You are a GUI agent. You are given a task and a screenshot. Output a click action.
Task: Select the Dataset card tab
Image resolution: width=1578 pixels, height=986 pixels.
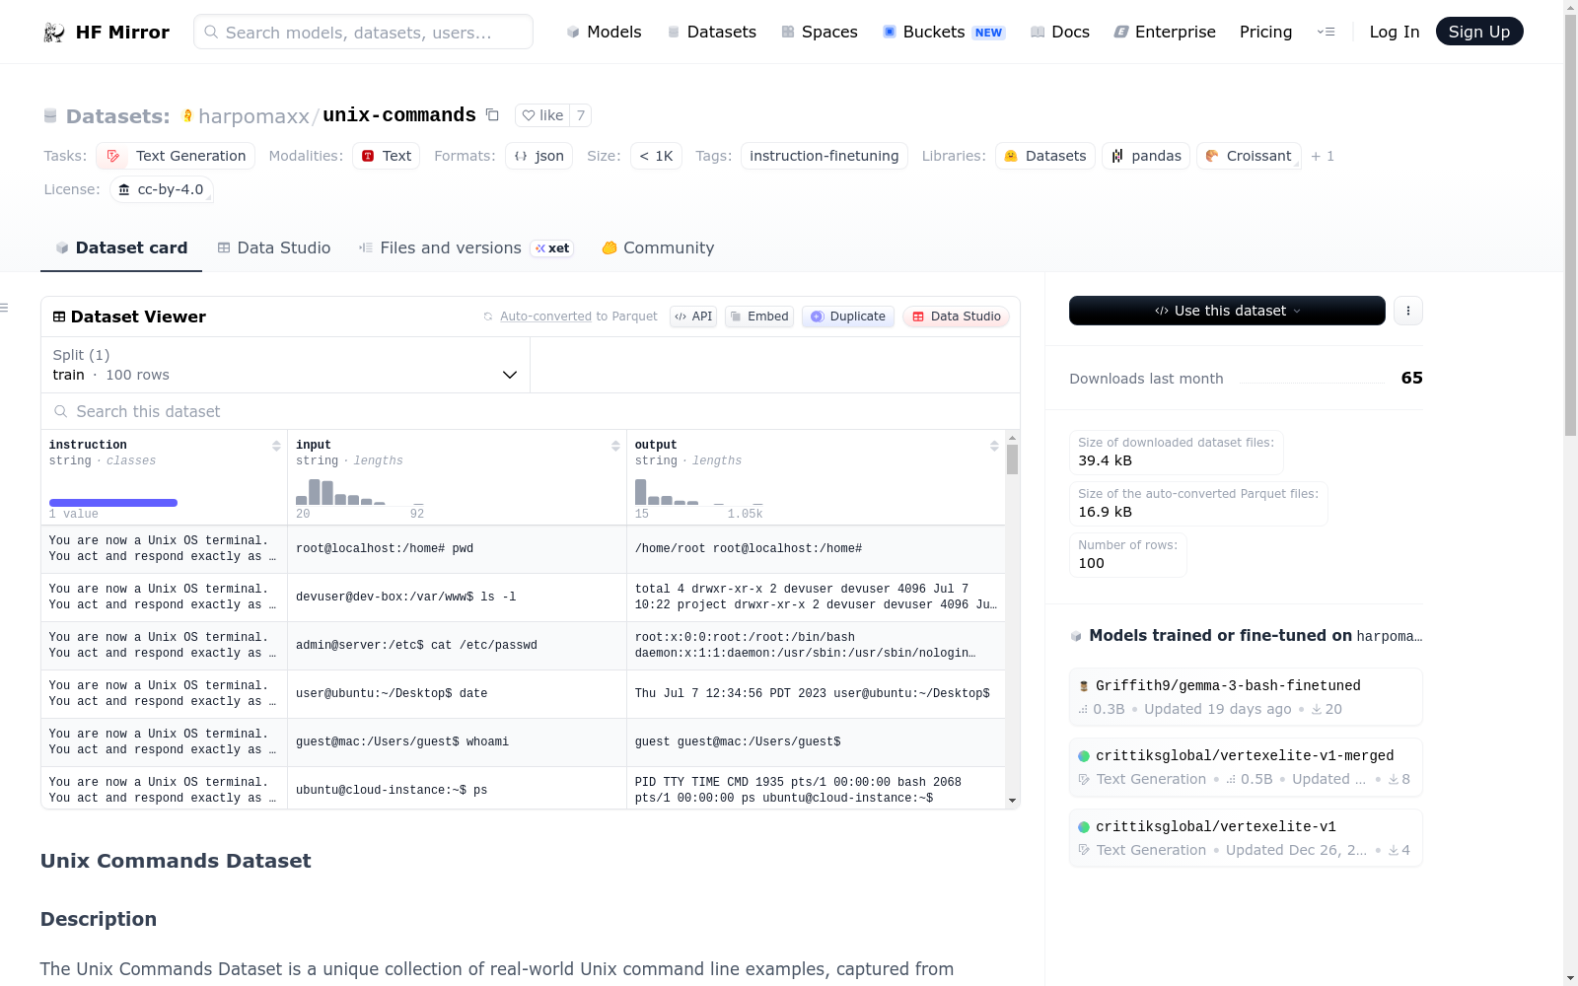[121, 248]
